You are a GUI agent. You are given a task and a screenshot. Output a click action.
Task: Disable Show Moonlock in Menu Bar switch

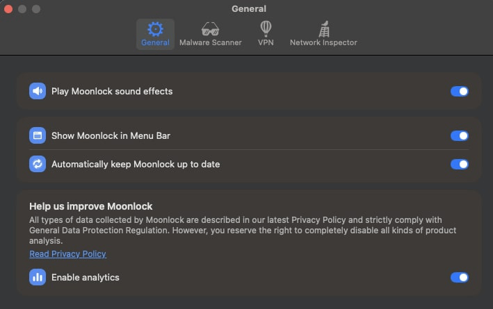coord(460,135)
